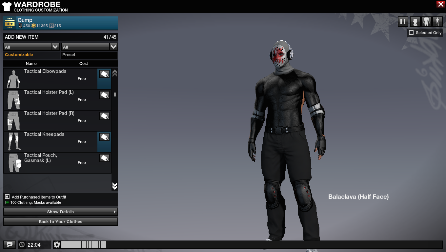This screenshot has height=252, width=446.
Task: Click ADD NEW ITEM heading
Action: pos(22,37)
